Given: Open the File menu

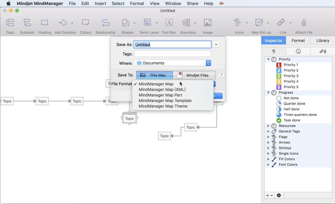Looking at the screenshot, I should tap(72, 3).
